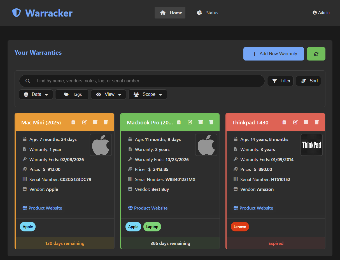Click serial number C02CG123DC79
Image resolution: width=340 pixels, height=260 pixels.
click(x=76, y=179)
